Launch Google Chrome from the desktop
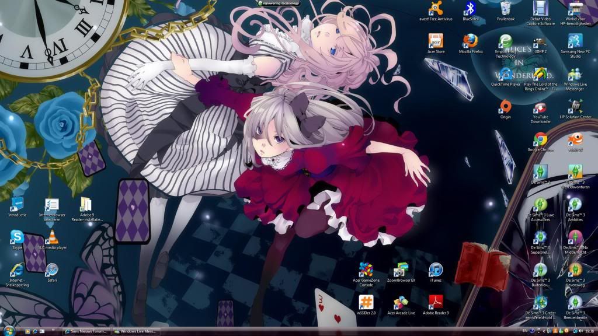598x336 pixels. pyautogui.click(x=540, y=142)
